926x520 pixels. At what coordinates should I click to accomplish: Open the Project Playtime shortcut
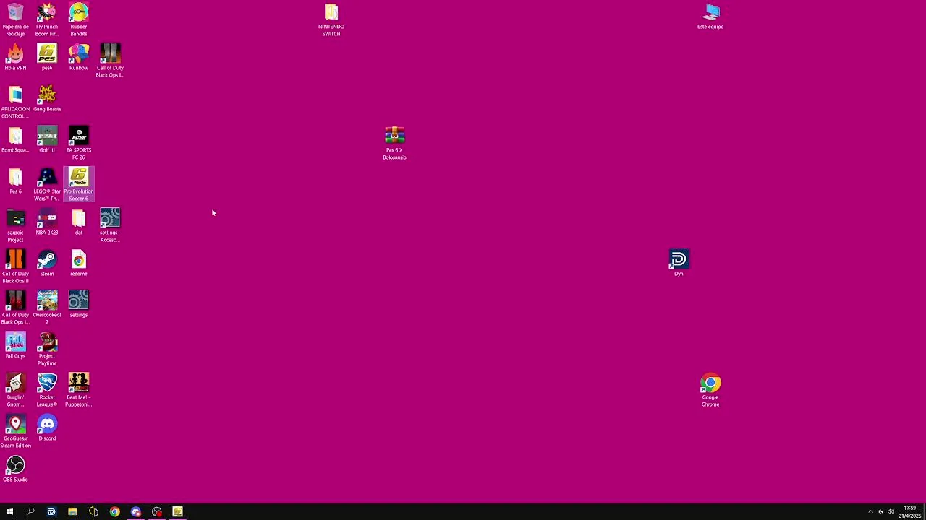tap(47, 349)
